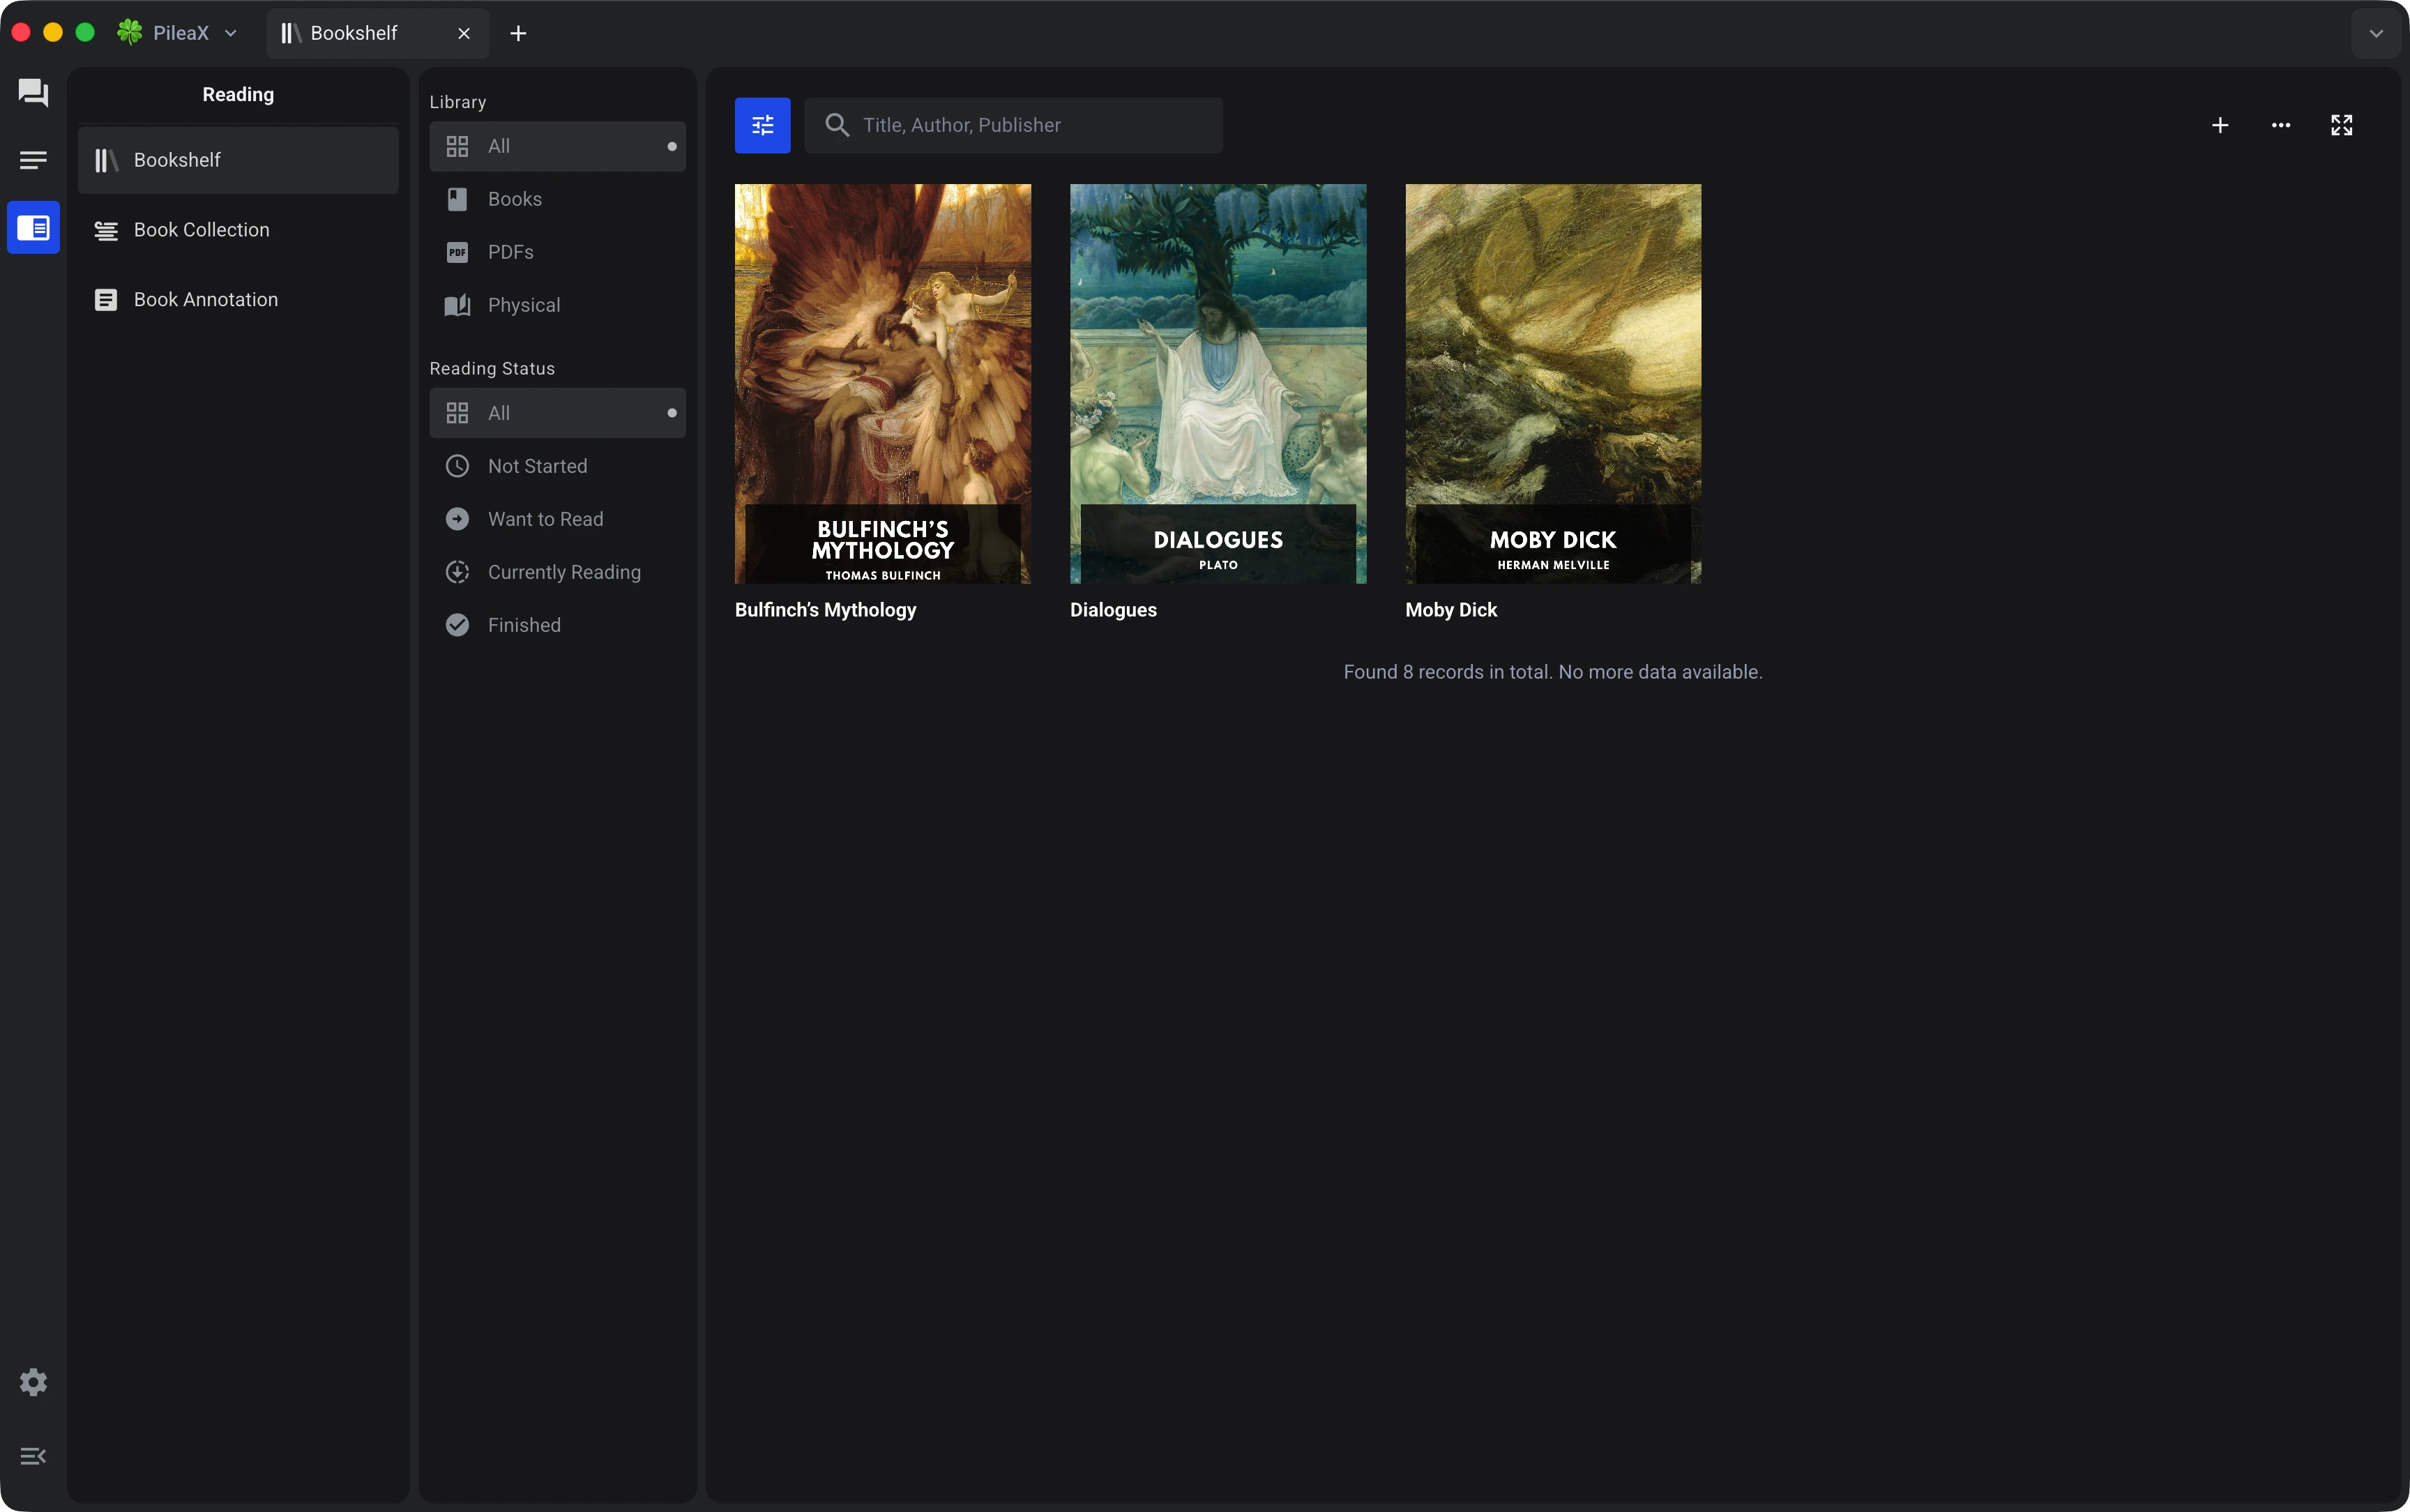
Task: Filter by Want to Read status
Action: tap(558, 519)
